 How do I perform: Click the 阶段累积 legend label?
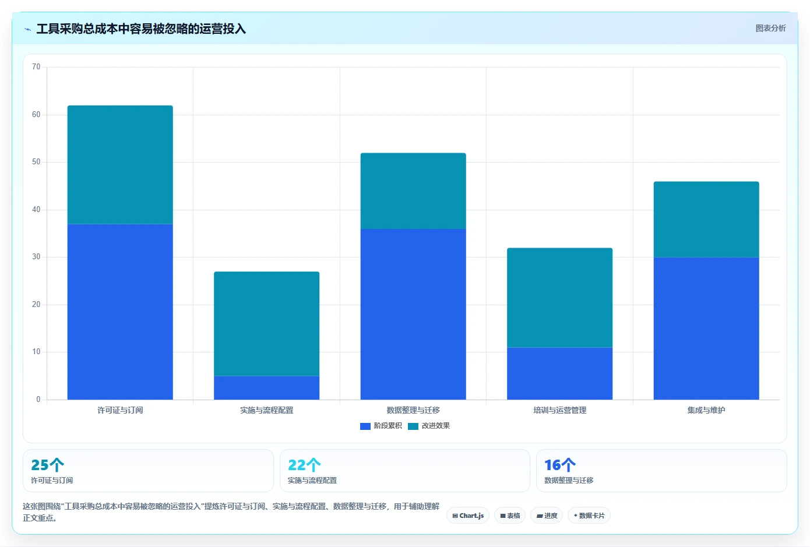388,426
